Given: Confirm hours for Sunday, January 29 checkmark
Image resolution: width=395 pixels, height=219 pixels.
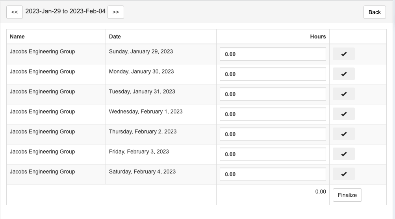Looking at the screenshot, I should tap(344, 54).
